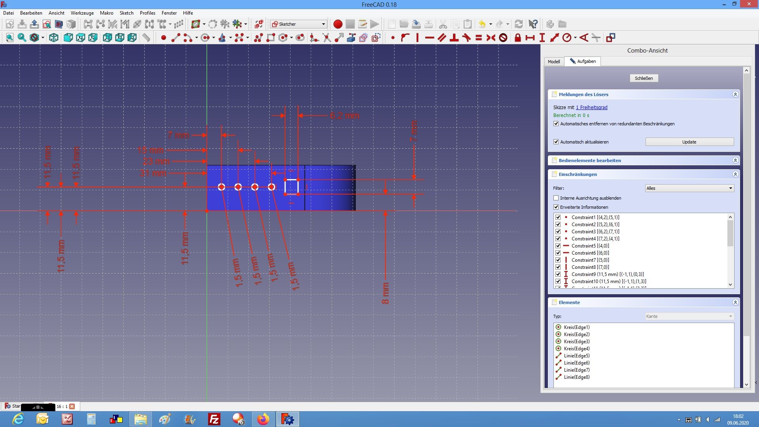The image size is (759, 427).
Task: Open FileZilla from the Windows taskbar
Action: click(x=214, y=419)
